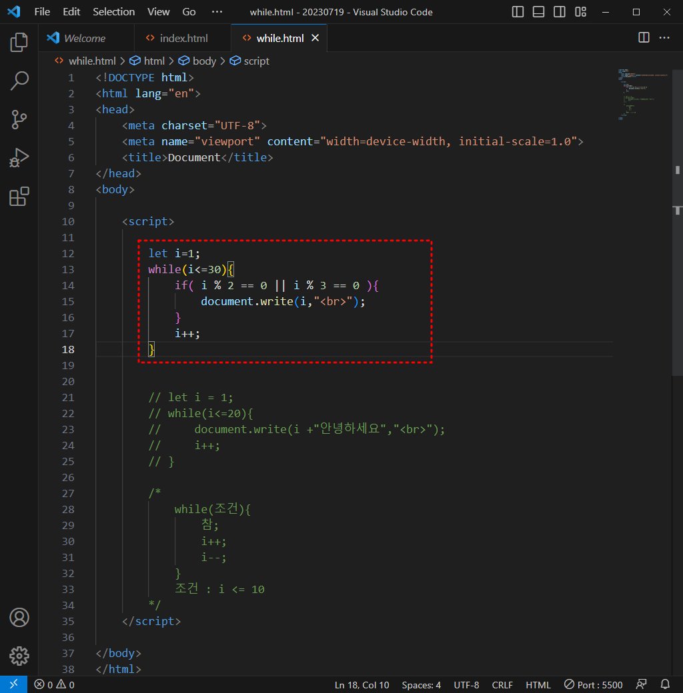The width and height of the screenshot is (683, 693).
Task: Open the View menu
Action: point(158,12)
